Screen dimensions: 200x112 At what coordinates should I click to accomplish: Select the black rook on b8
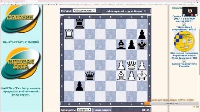[x=79, y=24]
